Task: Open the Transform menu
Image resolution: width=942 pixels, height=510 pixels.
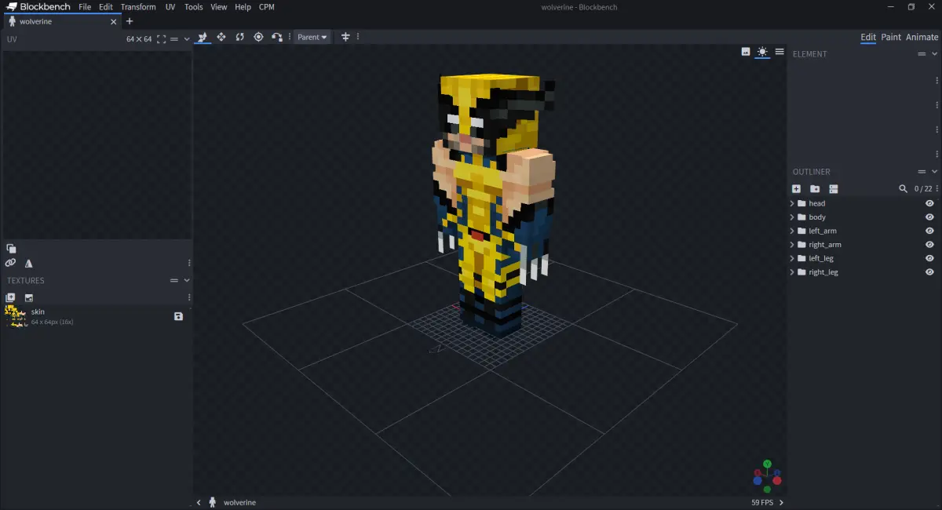Action: (x=138, y=7)
